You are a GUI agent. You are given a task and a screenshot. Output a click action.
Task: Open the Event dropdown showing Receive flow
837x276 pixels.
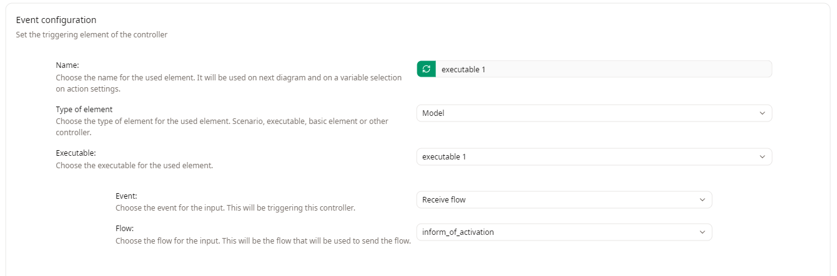pyautogui.click(x=563, y=199)
